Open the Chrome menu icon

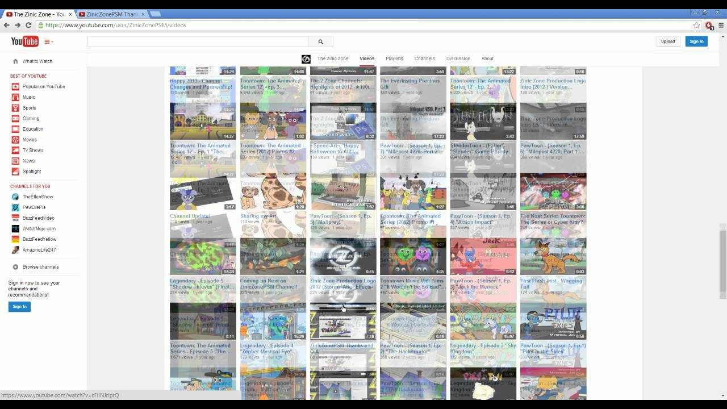pyautogui.click(x=720, y=25)
